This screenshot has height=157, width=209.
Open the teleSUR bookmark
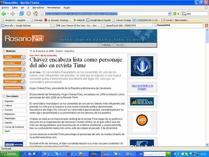79,20
